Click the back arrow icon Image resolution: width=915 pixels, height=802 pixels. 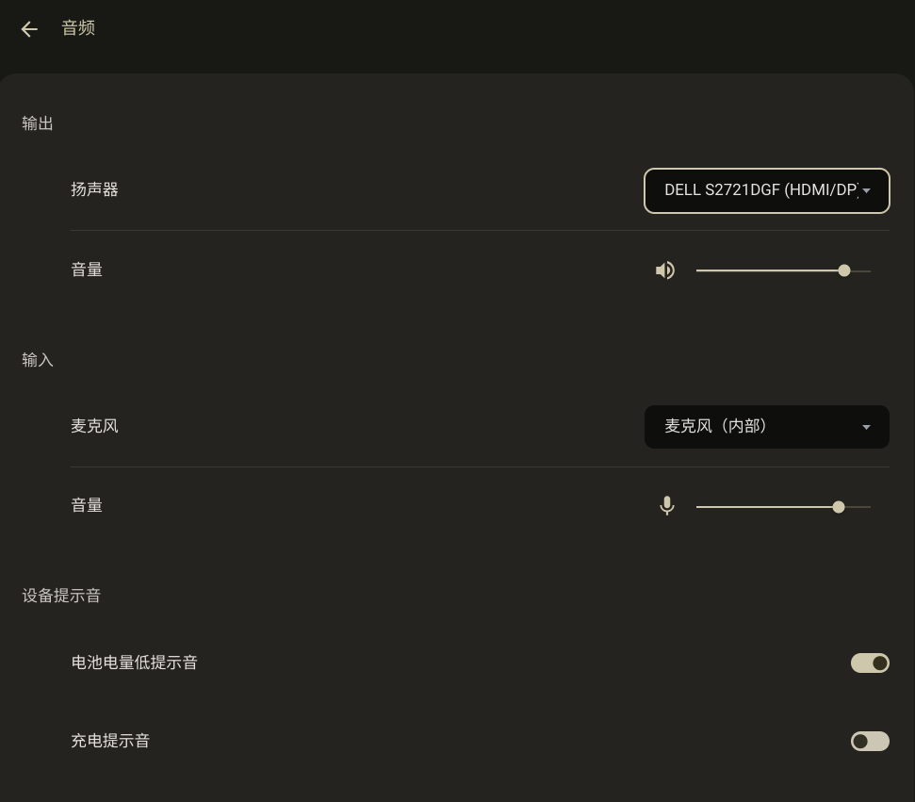point(29,28)
